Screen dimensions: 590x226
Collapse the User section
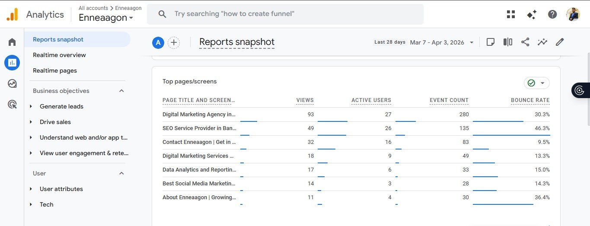tap(121, 173)
